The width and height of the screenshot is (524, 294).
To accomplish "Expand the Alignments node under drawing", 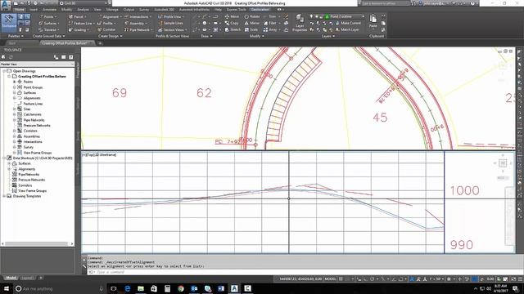I will 15,98.
